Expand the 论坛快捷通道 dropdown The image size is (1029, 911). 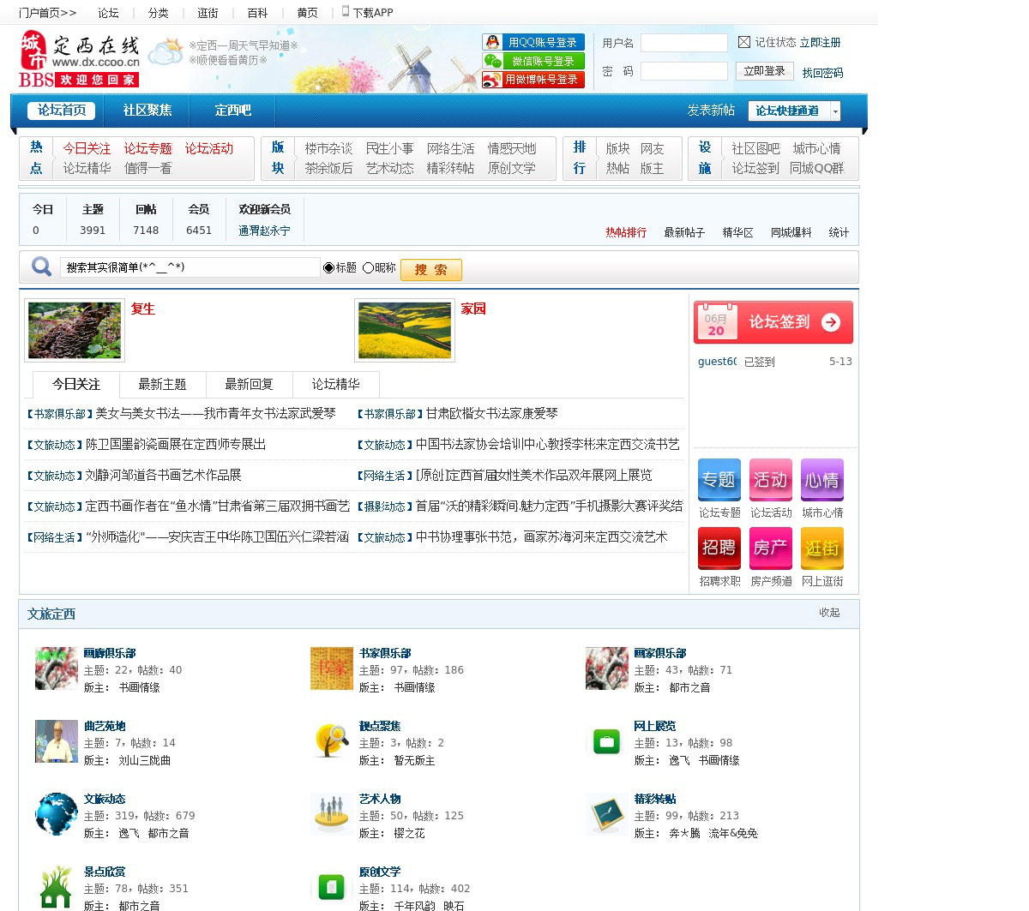835,111
